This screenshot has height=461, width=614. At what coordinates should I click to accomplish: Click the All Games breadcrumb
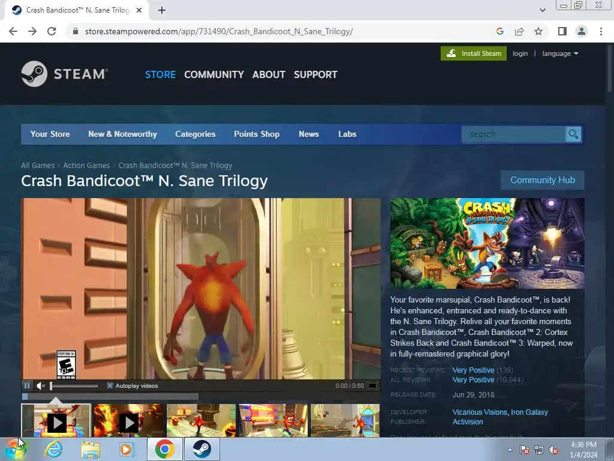click(38, 166)
